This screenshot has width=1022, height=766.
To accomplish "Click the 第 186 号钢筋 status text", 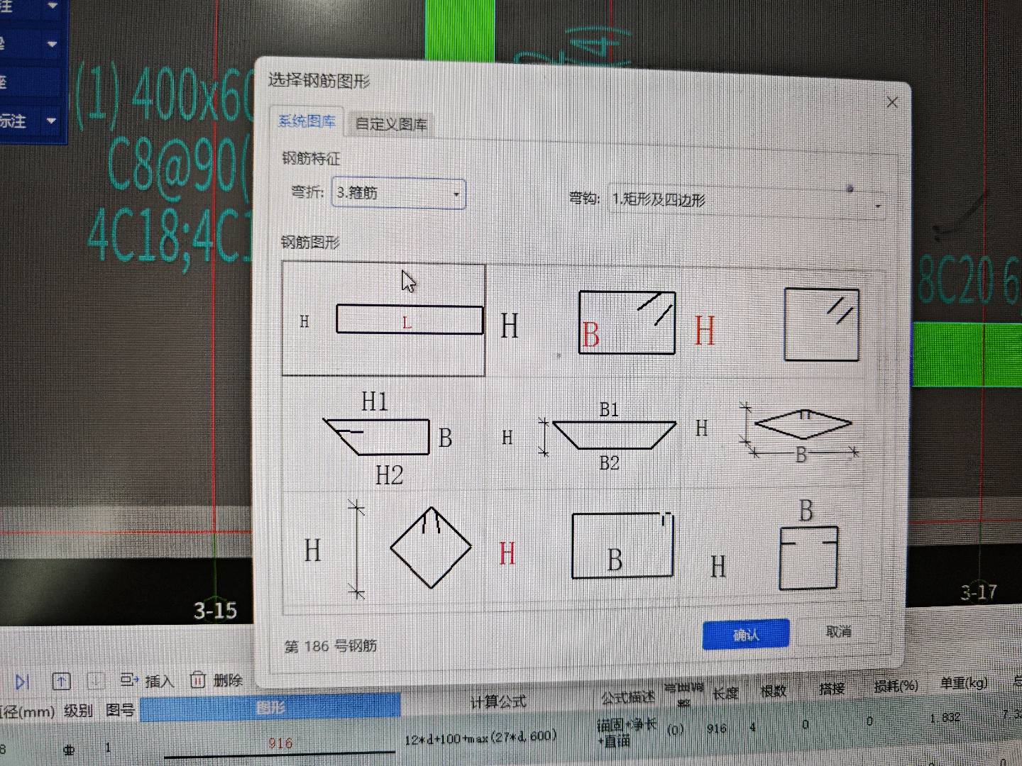I will coord(330,646).
